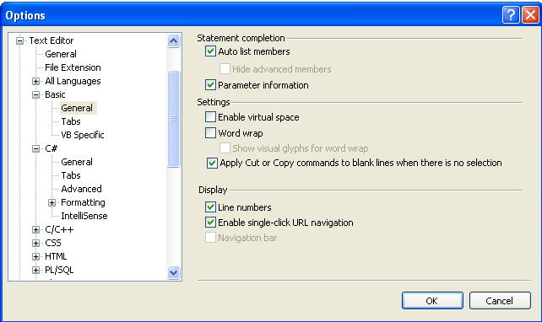Click the Help question mark icon
This screenshot has width=542, height=322.
(x=511, y=15)
